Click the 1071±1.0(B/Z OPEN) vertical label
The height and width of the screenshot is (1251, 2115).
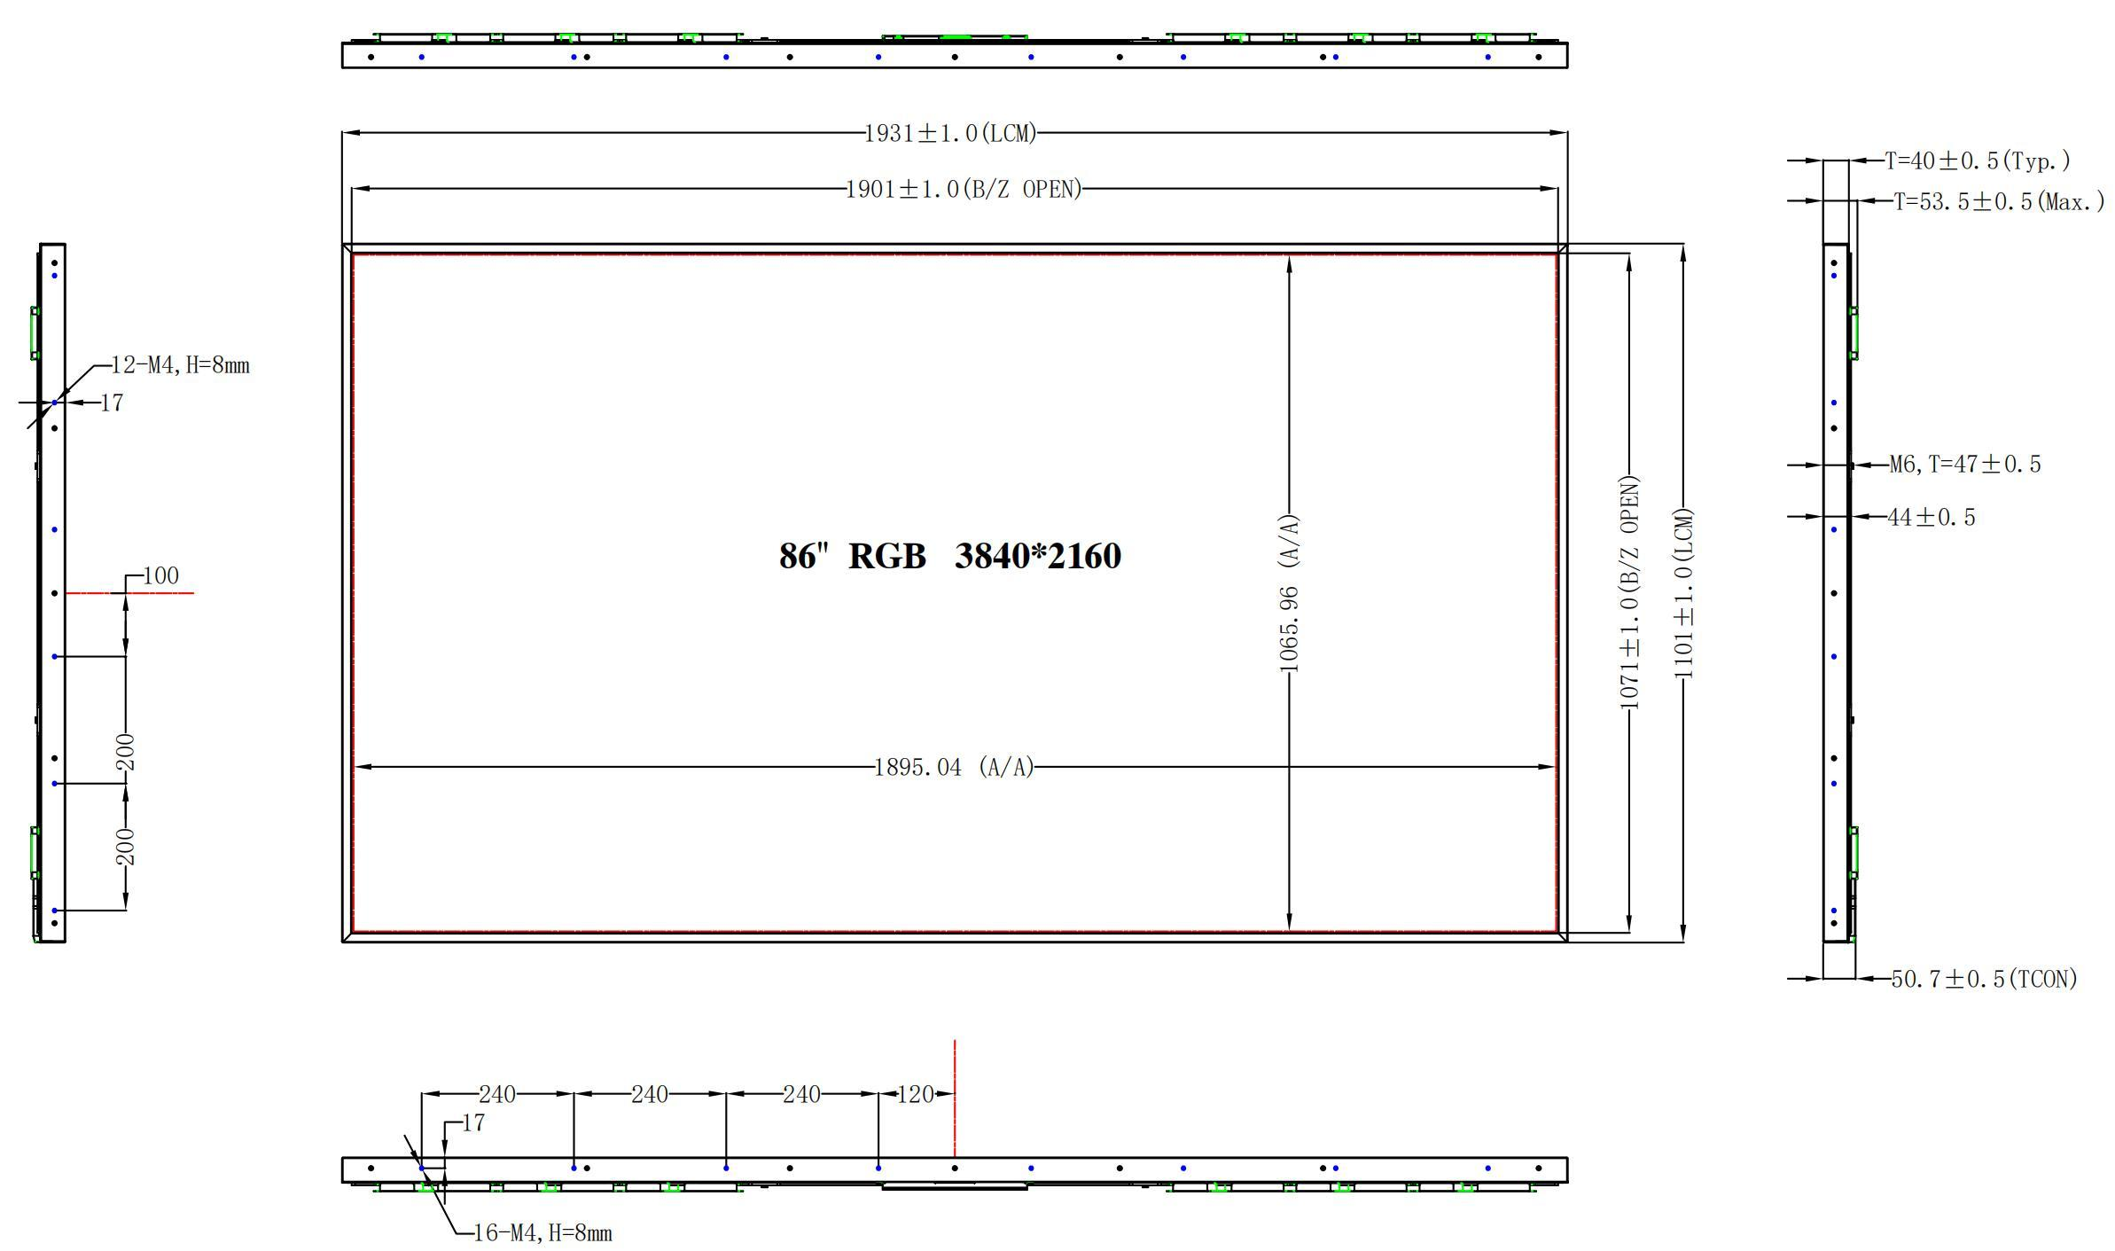[1630, 592]
